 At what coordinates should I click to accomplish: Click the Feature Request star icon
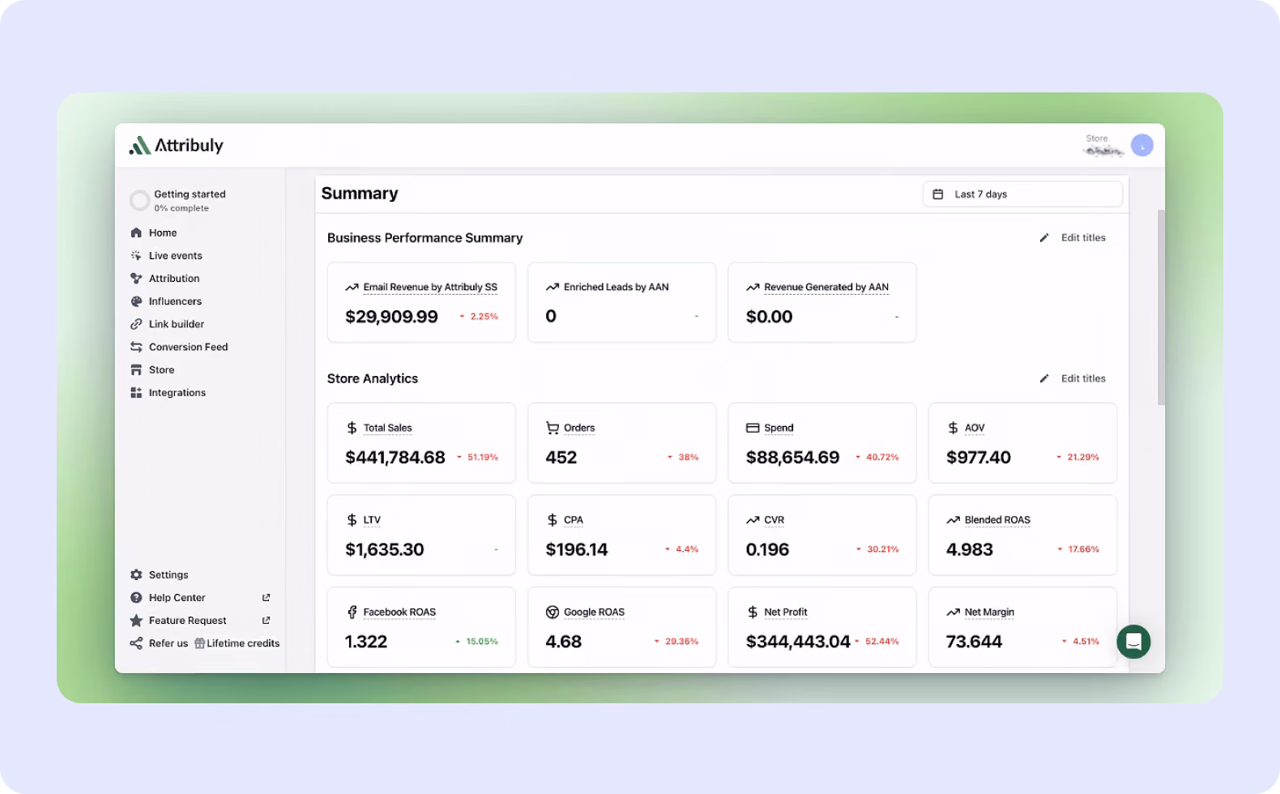(136, 621)
